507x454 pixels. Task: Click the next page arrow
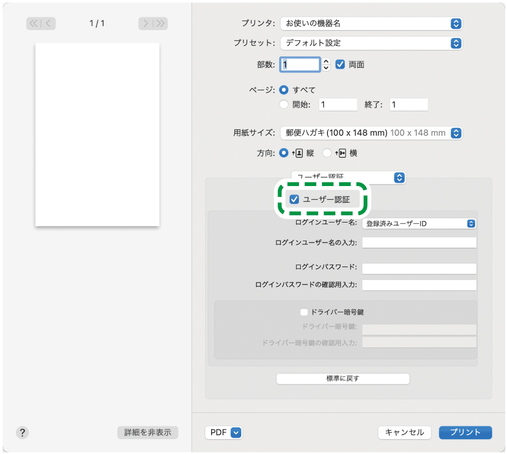pyautogui.click(x=146, y=23)
